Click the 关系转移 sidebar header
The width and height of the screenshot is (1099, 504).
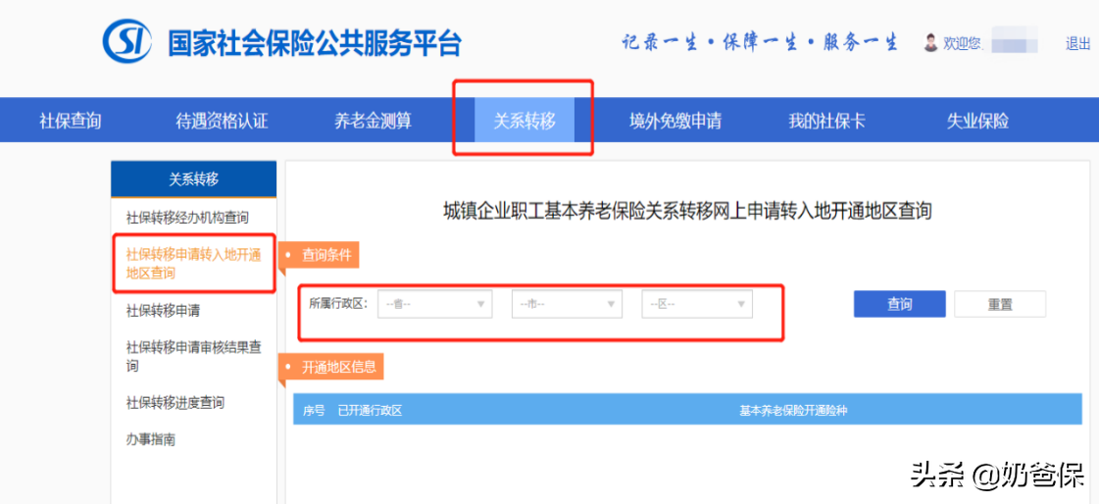(x=193, y=178)
